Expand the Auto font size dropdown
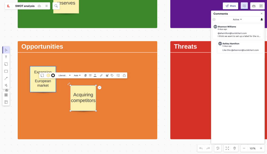267x154 pixels. point(77,75)
